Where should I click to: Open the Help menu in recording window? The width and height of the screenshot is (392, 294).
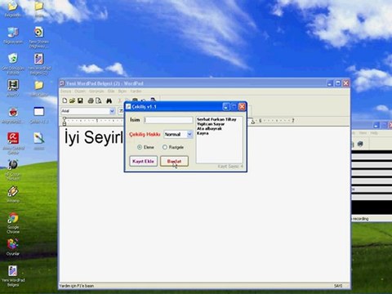[x=374, y=133]
